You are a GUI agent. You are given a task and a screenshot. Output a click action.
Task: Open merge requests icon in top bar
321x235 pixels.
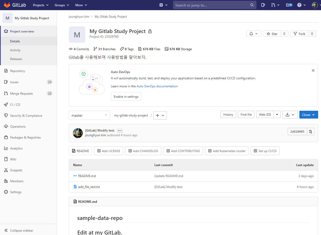pyautogui.click(x=275, y=5)
